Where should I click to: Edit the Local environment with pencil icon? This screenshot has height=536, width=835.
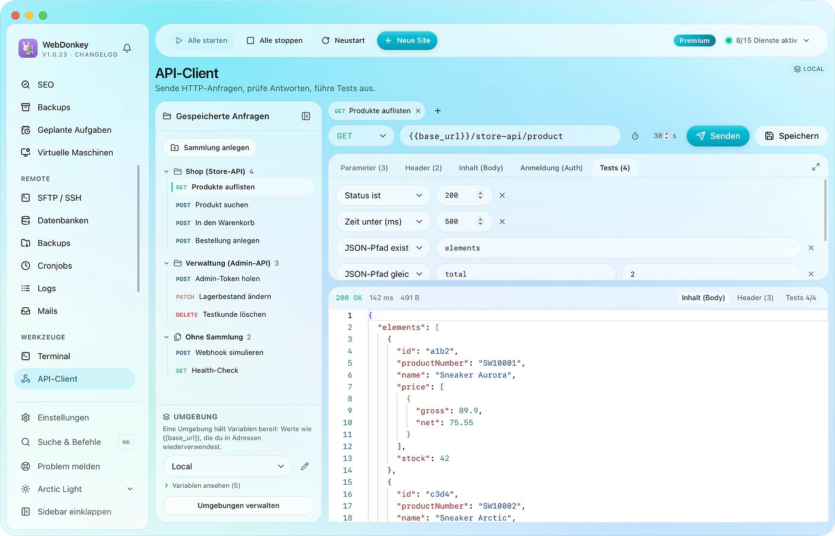pyautogui.click(x=305, y=466)
